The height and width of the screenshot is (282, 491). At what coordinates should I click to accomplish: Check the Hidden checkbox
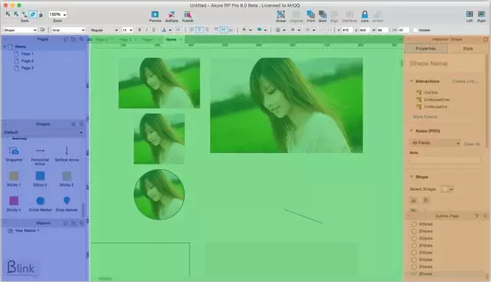pyautogui.click(x=415, y=30)
